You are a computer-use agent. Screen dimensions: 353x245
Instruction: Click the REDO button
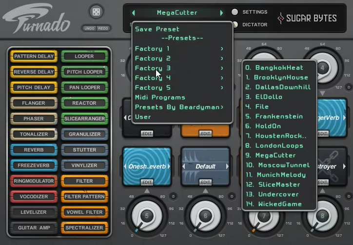pyautogui.click(x=103, y=29)
